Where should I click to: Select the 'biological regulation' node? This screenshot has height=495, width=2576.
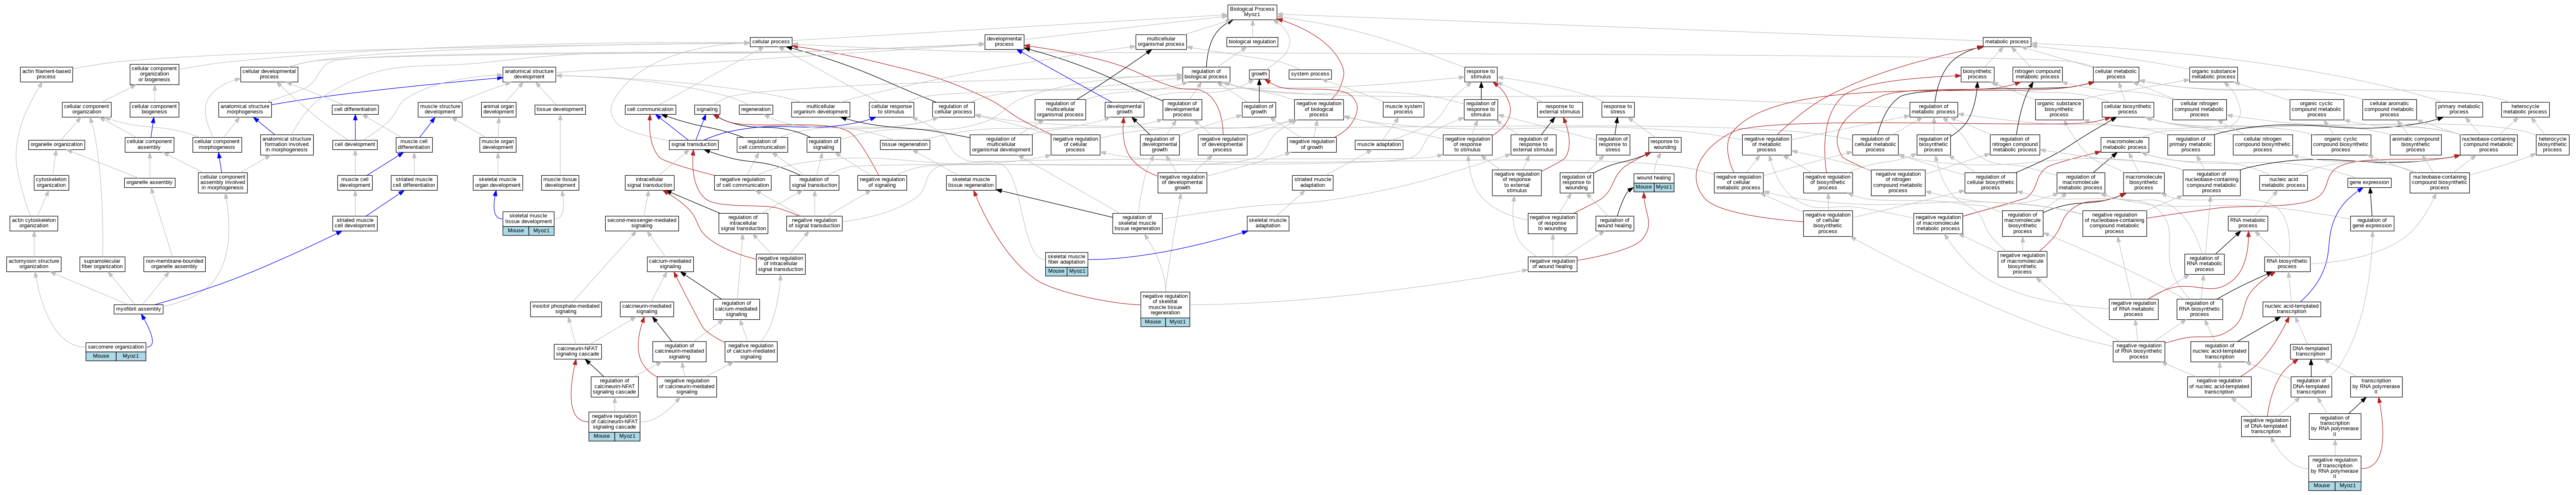coord(1252,42)
